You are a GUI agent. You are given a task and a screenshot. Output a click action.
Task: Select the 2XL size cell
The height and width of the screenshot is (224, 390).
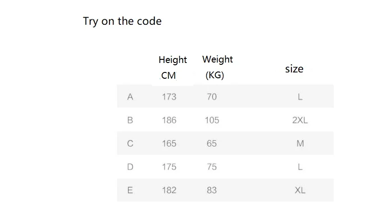tap(300, 120)
